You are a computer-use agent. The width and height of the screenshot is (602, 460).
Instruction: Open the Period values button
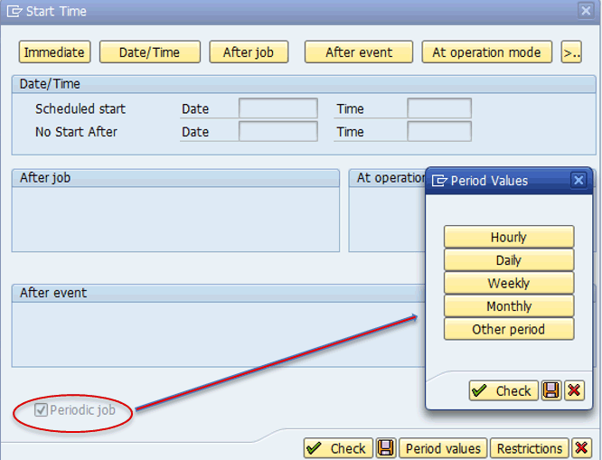click(443, 448)
